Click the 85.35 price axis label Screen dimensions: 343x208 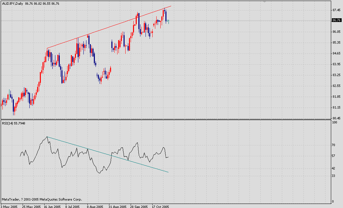[337, 43]
